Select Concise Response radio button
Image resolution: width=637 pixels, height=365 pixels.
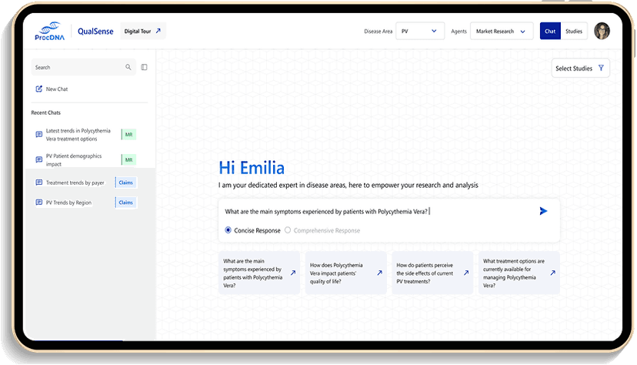[228, 230]
